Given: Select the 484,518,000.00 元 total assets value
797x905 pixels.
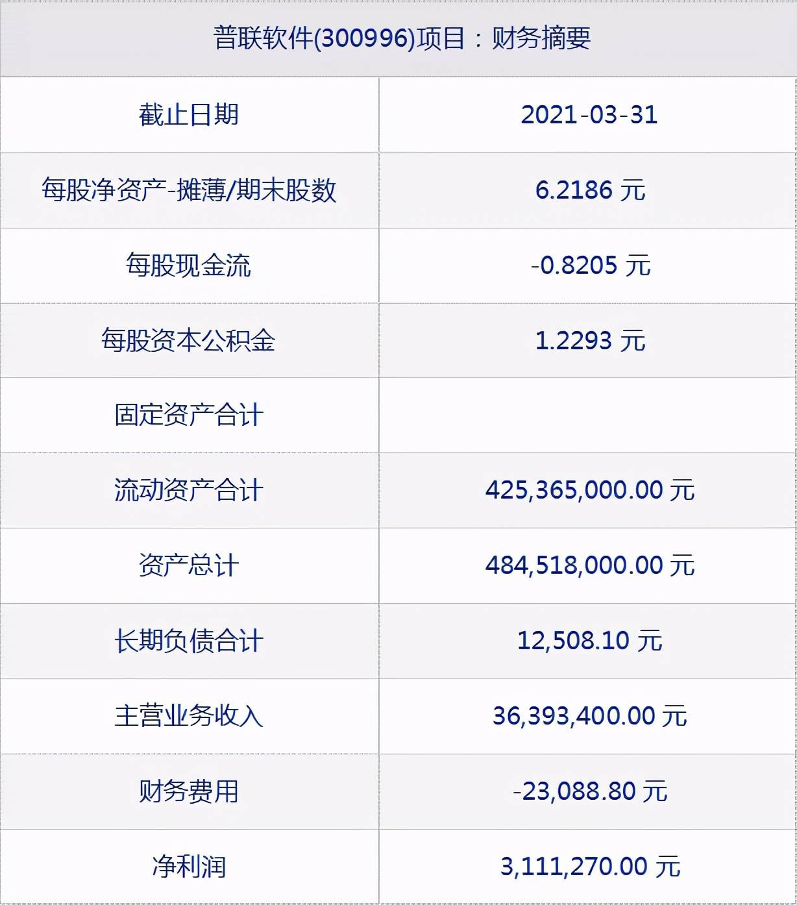Looking at the screenshot, I should [x=589, y=565].
